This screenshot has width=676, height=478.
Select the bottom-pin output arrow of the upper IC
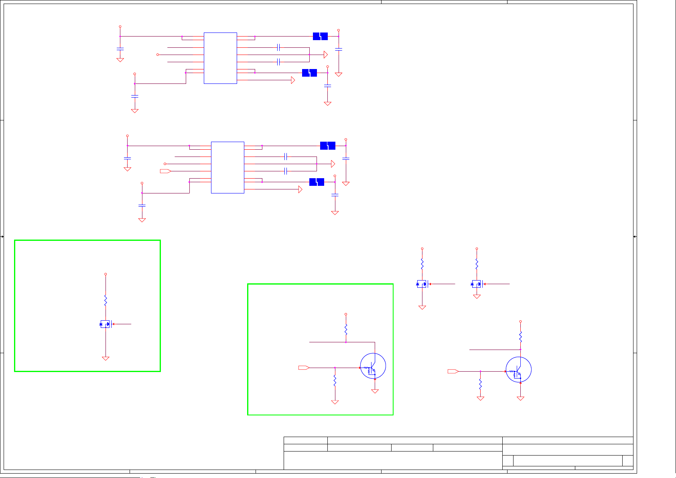pos(293,80)
